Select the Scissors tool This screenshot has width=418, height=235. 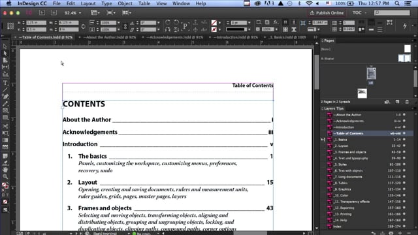(5, 126)
